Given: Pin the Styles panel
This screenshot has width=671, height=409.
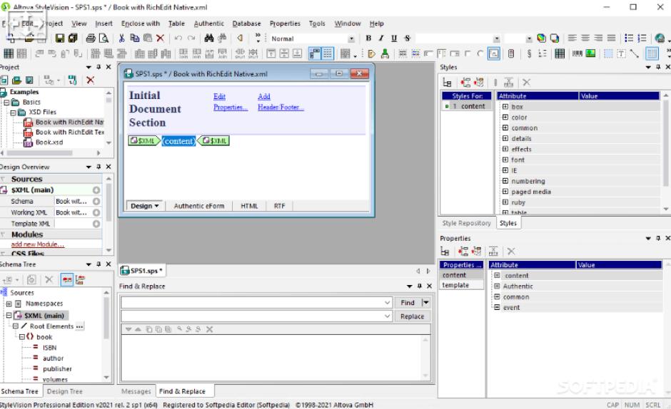Looking at the screenshot, I should tap(658, 67).
